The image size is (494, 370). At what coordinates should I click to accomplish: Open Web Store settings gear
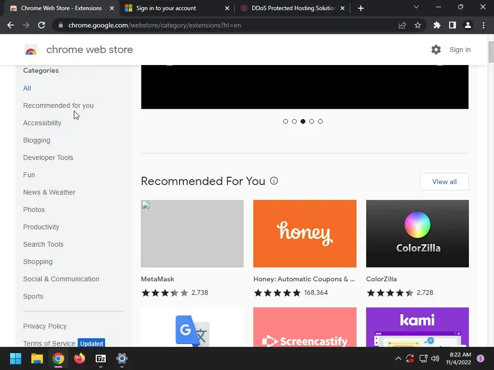pos(436,50)
